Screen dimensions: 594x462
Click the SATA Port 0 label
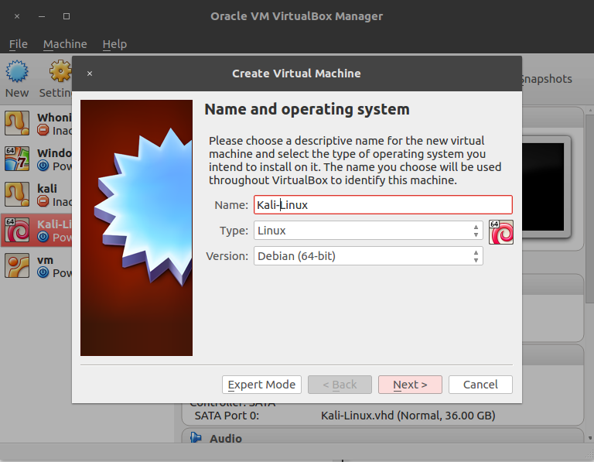click(227, 416)
